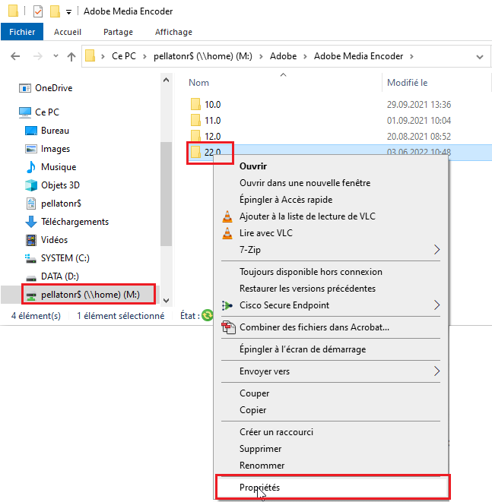Open the recent locations dropdown arrow

click(x=56, y=56)
